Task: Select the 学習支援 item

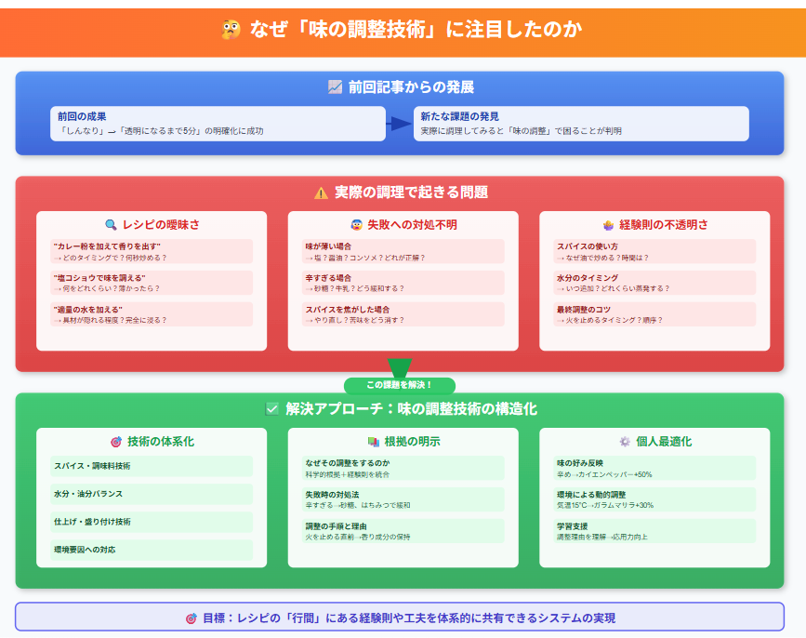Action: pyautogui.click(x=654, y=531)
